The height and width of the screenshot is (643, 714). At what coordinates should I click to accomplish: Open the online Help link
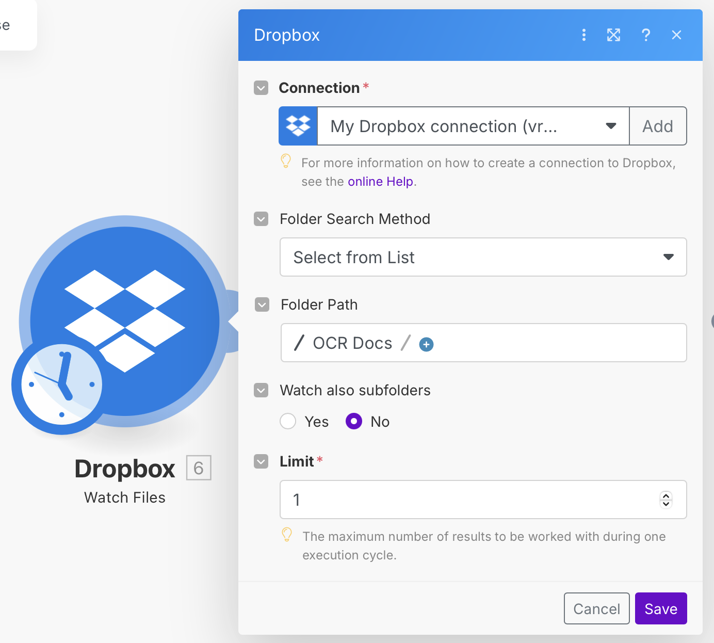(x=380, y=182)
